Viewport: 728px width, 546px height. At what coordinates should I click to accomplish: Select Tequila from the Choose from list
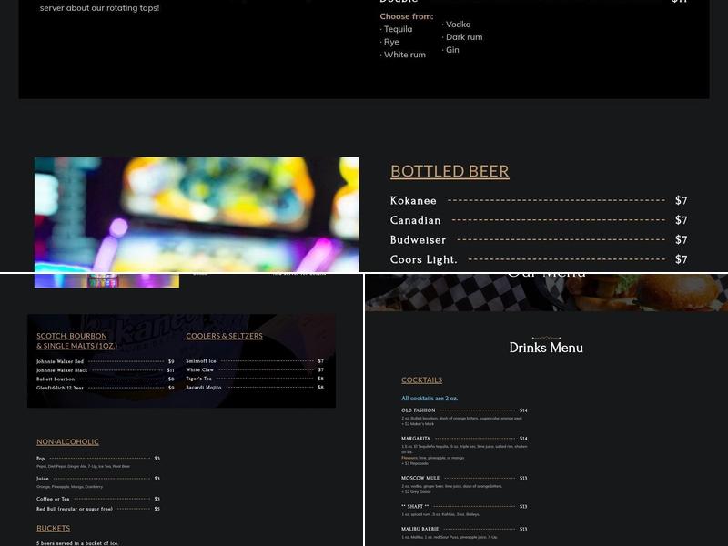(396, 28)
